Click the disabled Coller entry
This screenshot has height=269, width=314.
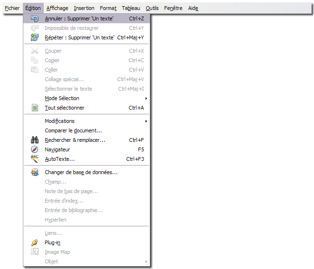pos(87,70)
